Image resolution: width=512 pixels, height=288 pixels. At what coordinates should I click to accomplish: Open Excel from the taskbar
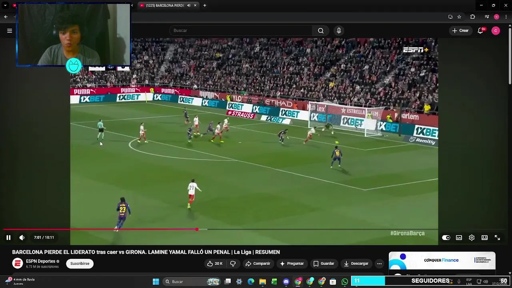274,282
